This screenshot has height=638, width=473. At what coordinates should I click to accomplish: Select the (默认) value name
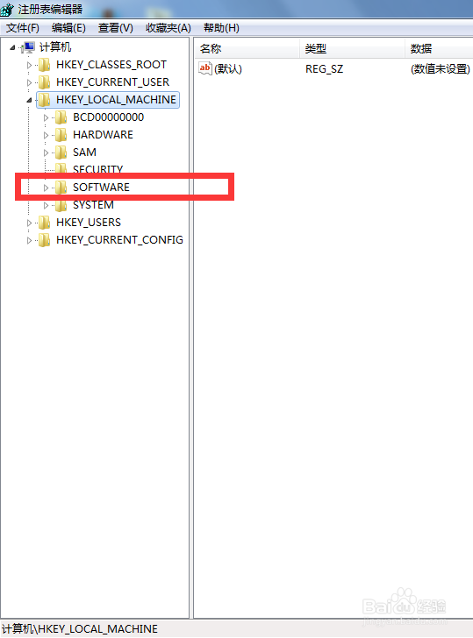pyautogui.click(x=228, y=68)
